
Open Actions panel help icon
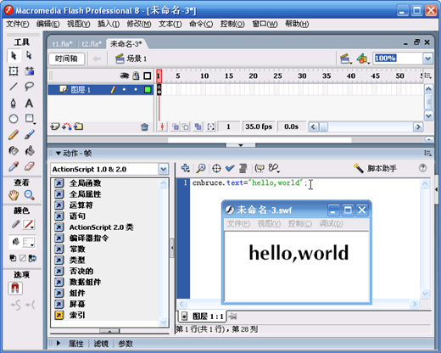point(422,168)
